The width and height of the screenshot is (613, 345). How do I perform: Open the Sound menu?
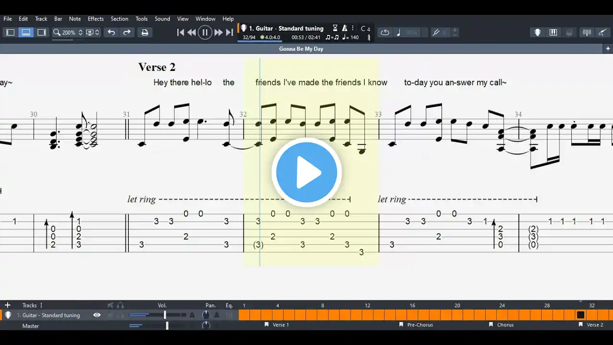tap(162, 19)
